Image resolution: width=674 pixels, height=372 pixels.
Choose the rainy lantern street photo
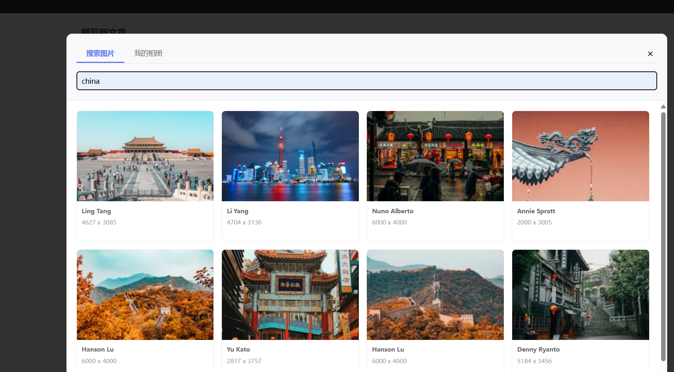pos(435,156)
